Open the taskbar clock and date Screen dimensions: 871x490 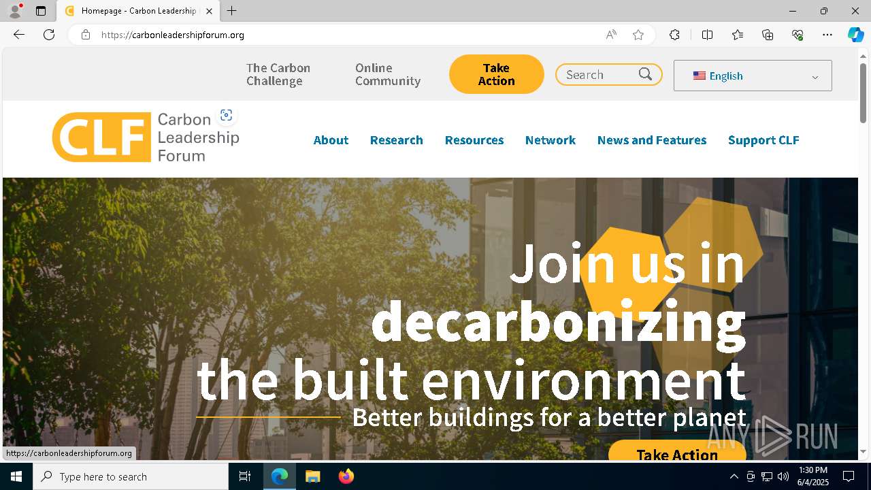click(813, 476)
